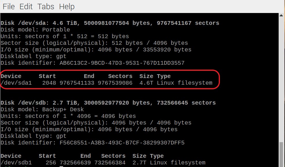This screenshot has width=285, height=167.
Task: Click 'Linux filesystem' type in sda1 row
Action: (185, 83)
